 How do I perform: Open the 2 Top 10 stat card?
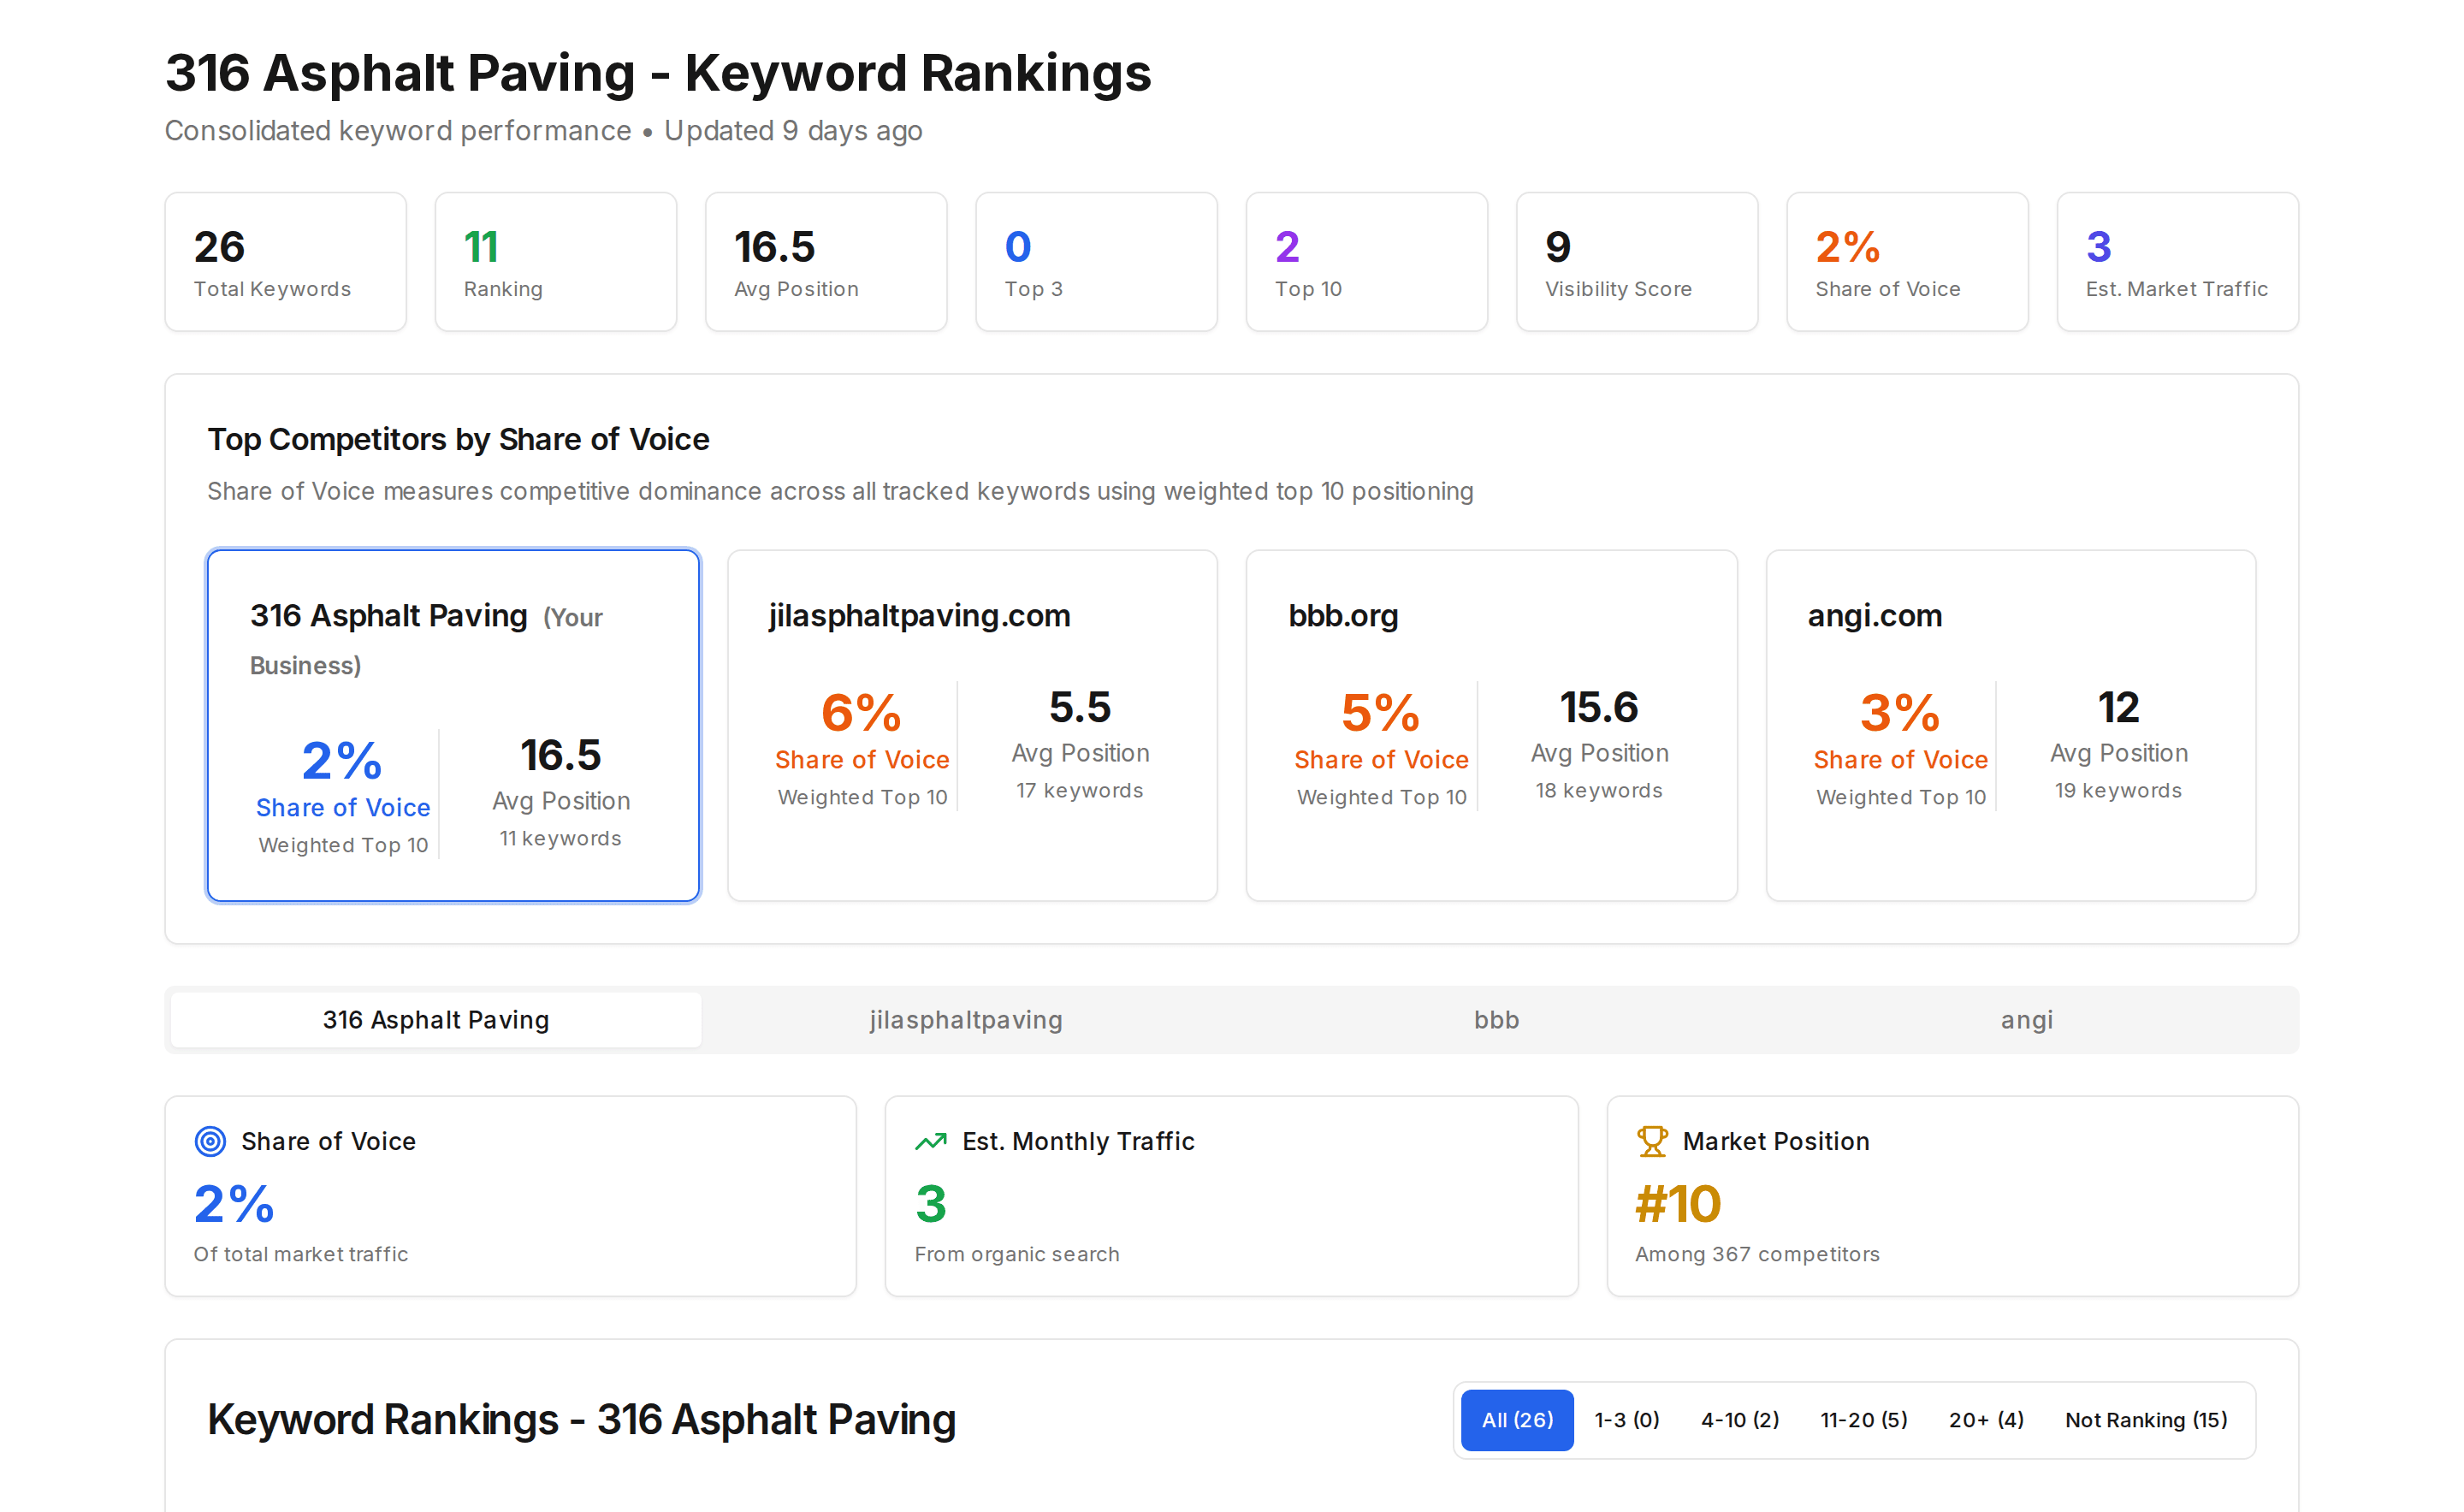point(1367,262)
